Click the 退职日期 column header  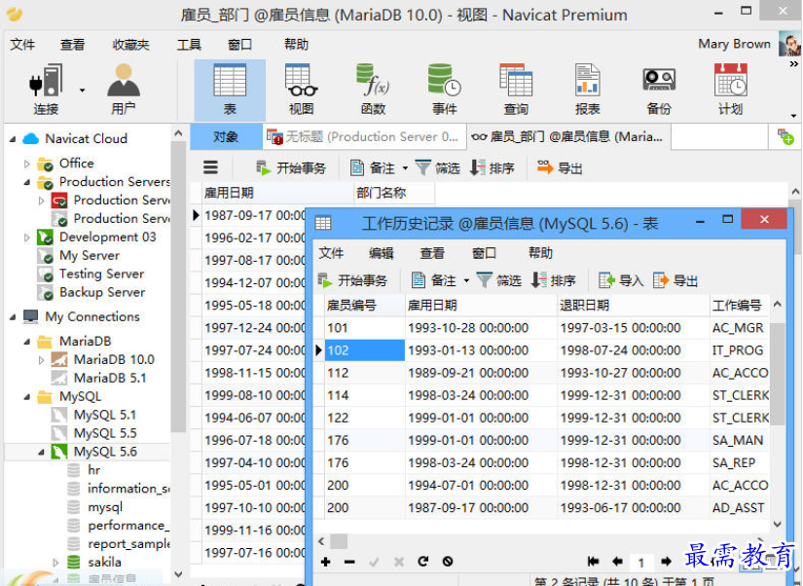(634, 306)
